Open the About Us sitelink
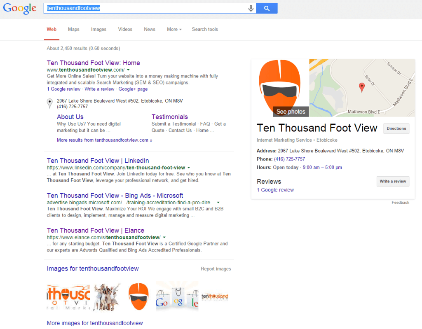Image resolution: width=422 pixels, height=329 pixels. 70,117
